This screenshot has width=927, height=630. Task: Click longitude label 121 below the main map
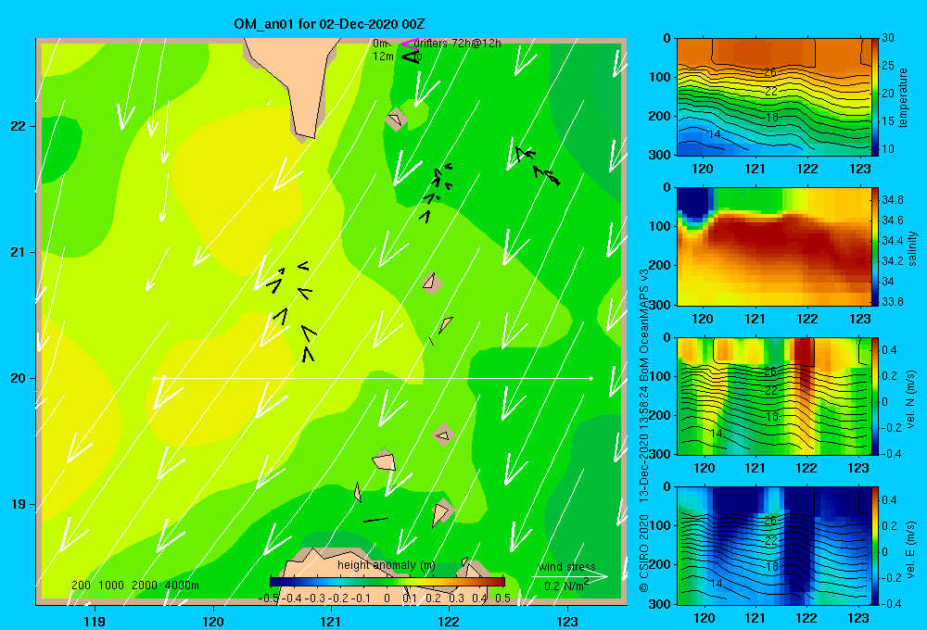(331, 621)
